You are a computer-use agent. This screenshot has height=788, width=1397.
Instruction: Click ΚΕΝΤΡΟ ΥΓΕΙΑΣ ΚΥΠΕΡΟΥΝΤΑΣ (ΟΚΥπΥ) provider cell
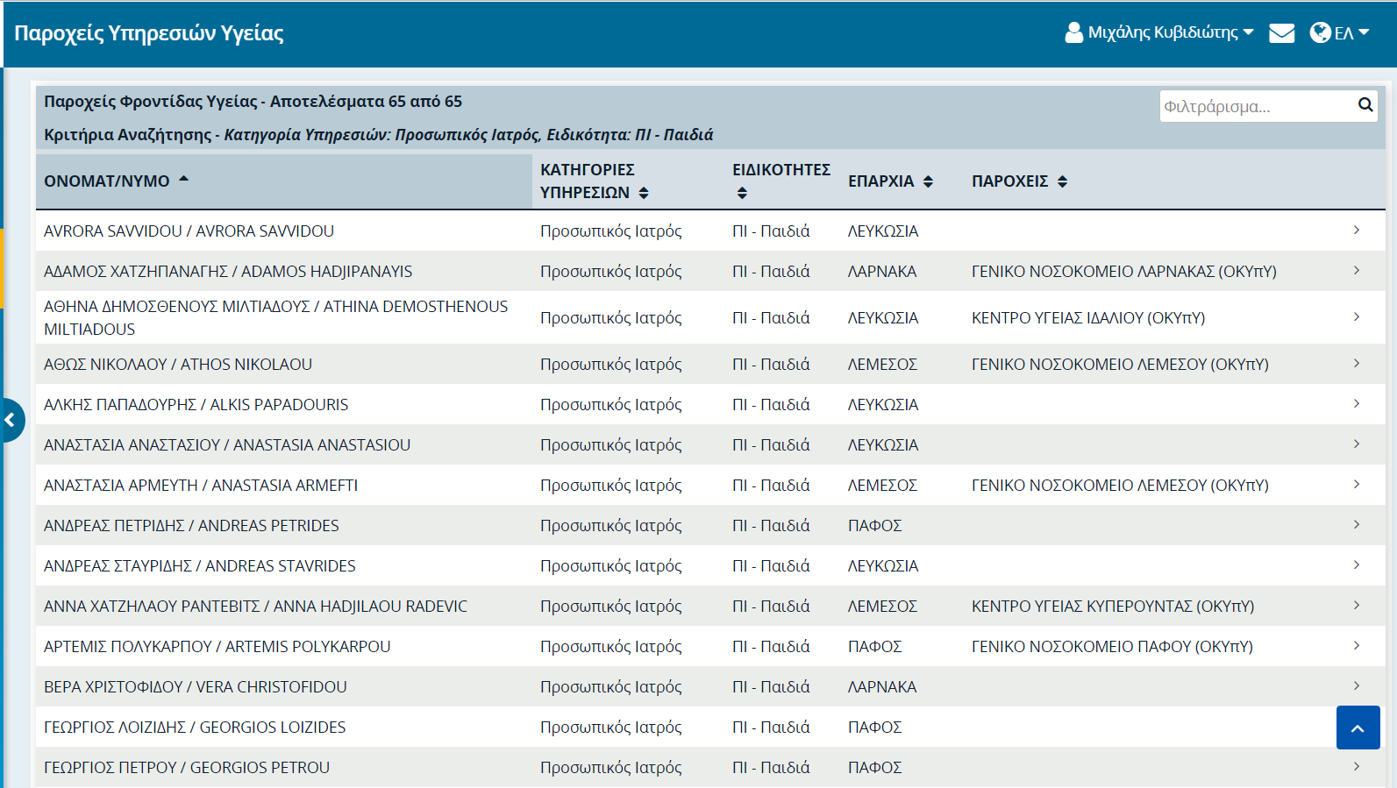1113,607
